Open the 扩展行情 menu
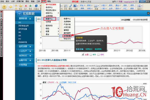 20,1
